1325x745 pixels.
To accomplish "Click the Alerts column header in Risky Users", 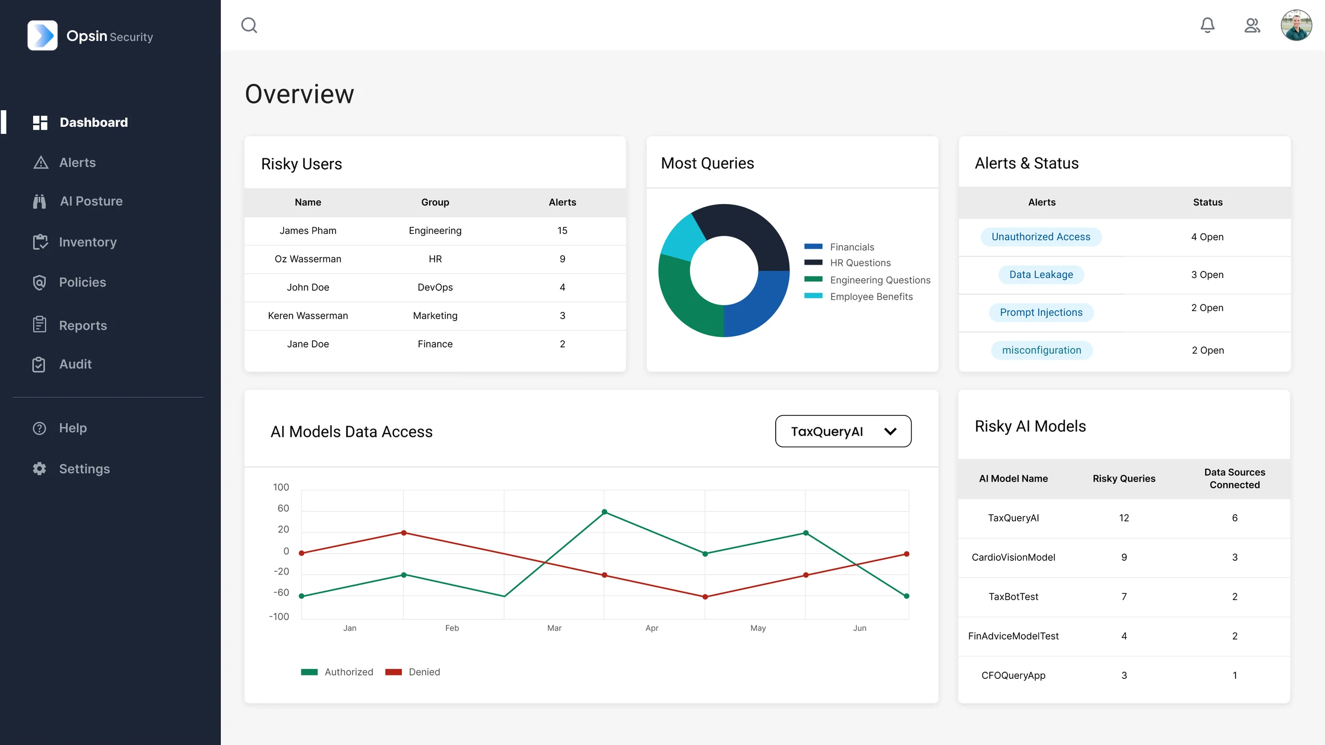I will coord(563,202).
